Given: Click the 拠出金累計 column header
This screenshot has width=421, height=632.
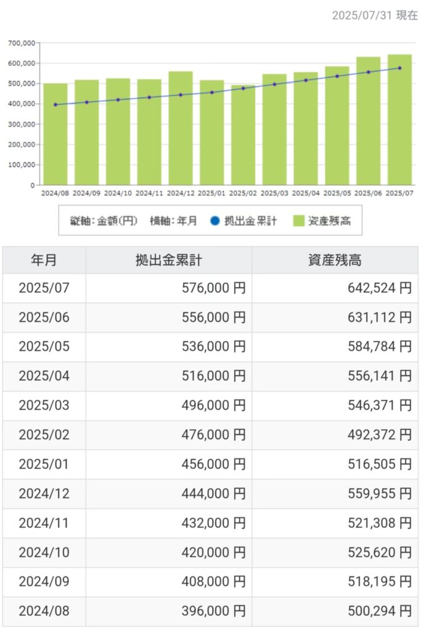Looking at the screenshot, I should pos(169,260).
